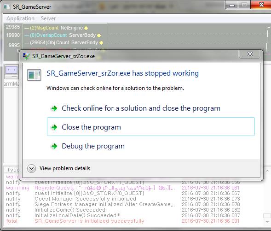Close the SR_GameServer_srZor.exe error dialog

[x=249, y=54]
